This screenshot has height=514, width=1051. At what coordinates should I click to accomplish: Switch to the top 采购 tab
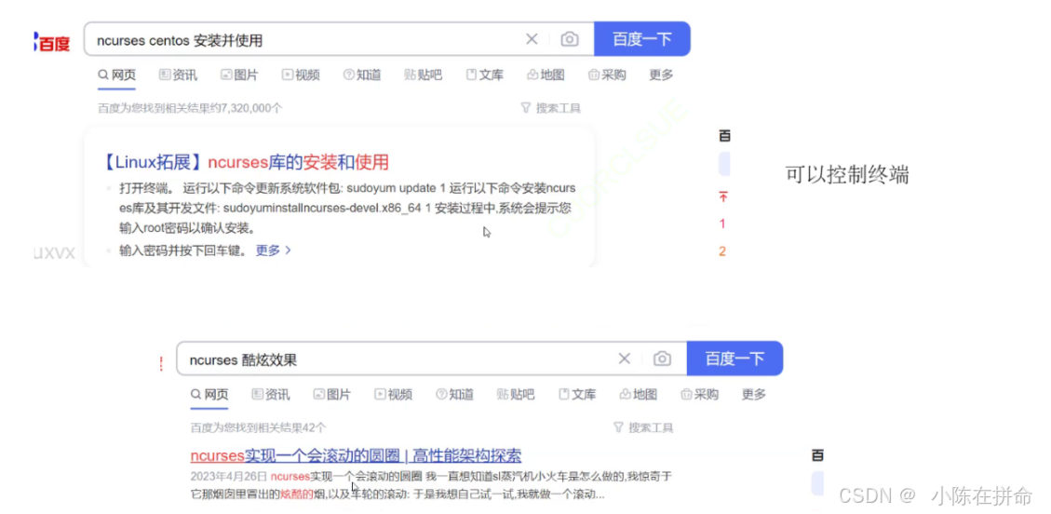(607, 75)
